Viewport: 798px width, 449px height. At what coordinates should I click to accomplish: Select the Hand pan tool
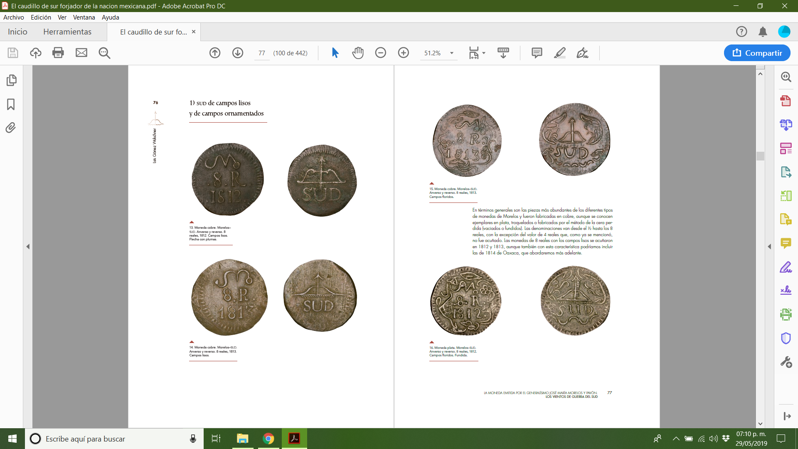coord(358,53)
